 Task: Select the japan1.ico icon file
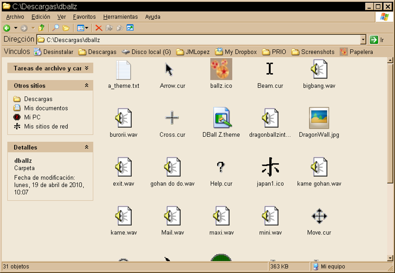coord(270,172)
